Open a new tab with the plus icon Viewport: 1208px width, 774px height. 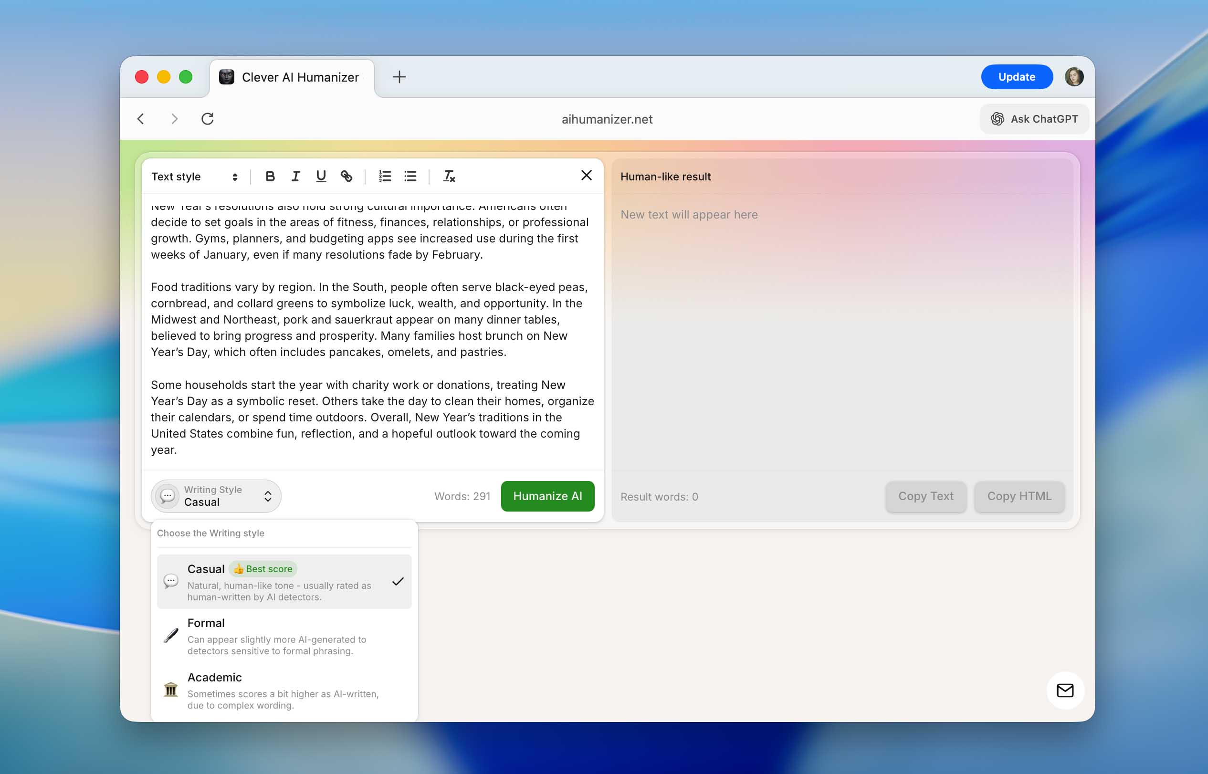pos(399,77)
